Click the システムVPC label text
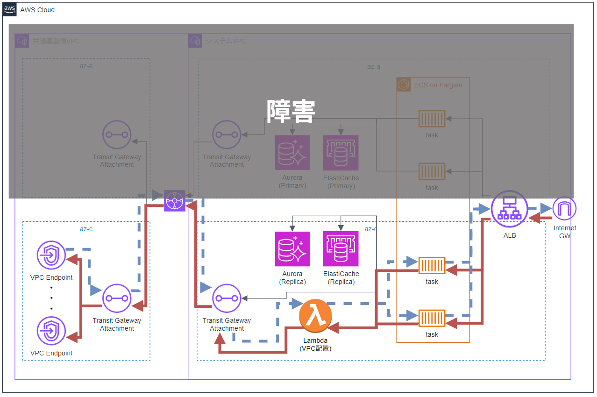The image size is (597, 397). [226, 41]
